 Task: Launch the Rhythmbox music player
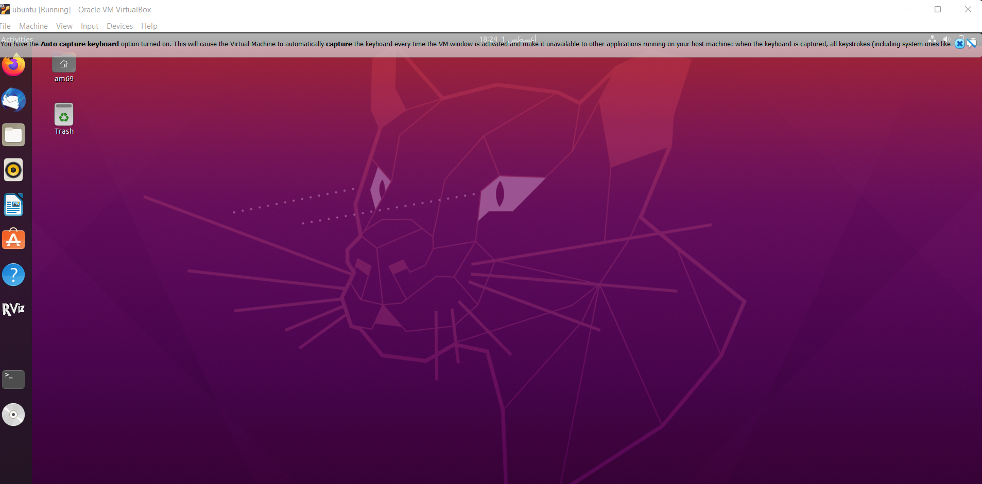[x=13, y=170]
